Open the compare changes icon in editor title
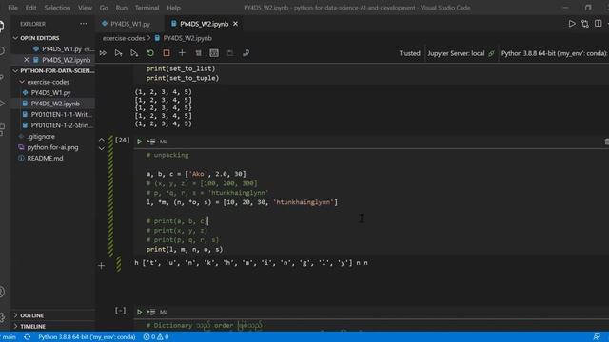This screenshot has width=609, height=342. click(x=585, y=24)
